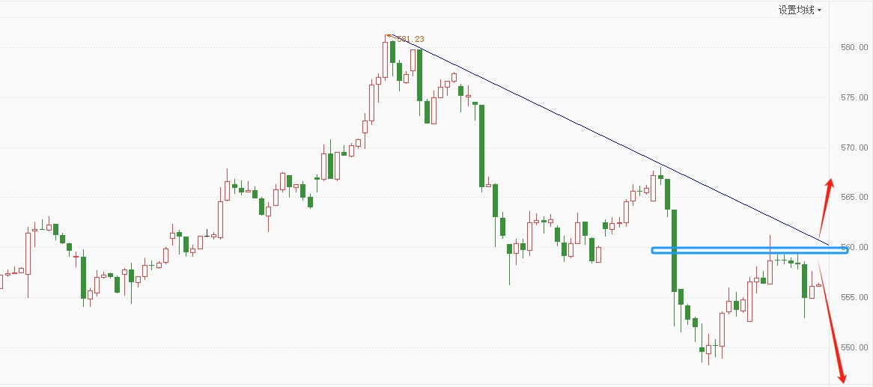The image size is (873, 387).
Task: Click the 570.00 price axis label
Action: pyautogui.click(x=854, y=147)
